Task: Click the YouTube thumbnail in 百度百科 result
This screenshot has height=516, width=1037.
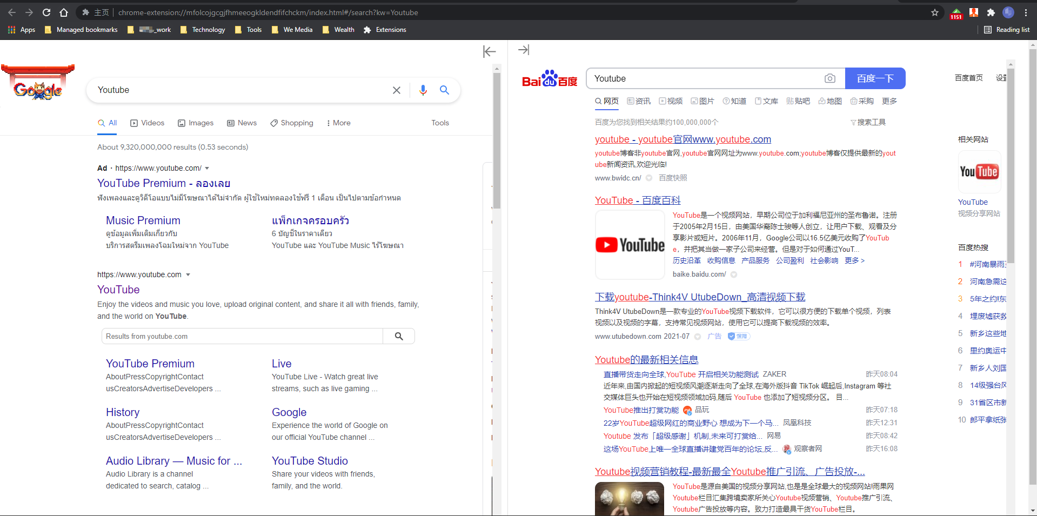Action: click(630, 245)
